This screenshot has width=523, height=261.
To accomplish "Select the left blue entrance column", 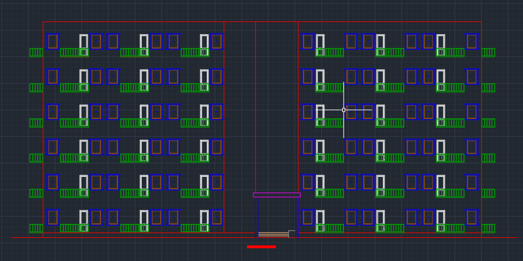I will coord(257,216).
